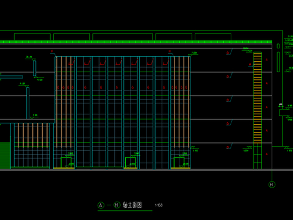Image resolution: width=293 pixels, height=220 pixels.
Task: Pick the widest rooftop rectangle in the center
Action: (123, 37)
